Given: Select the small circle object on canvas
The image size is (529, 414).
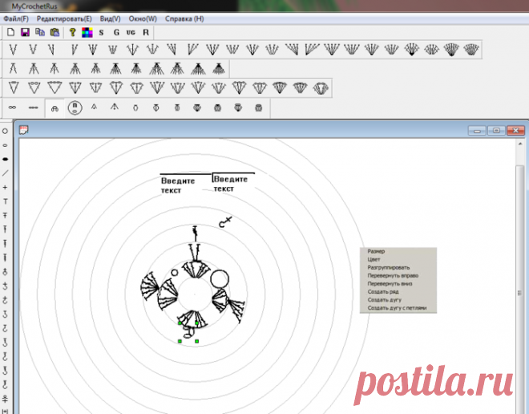Looking at the screenshot, I should click(175, 273).
